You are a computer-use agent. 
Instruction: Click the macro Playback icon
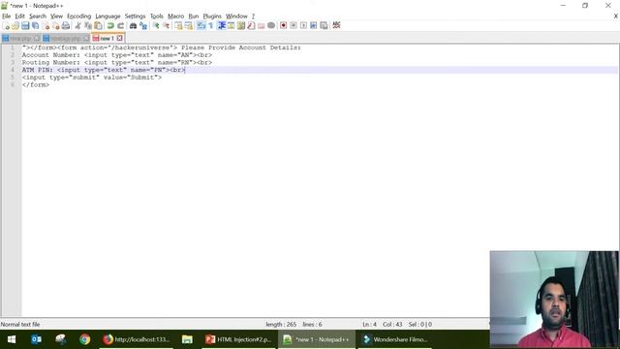[303, 26]
